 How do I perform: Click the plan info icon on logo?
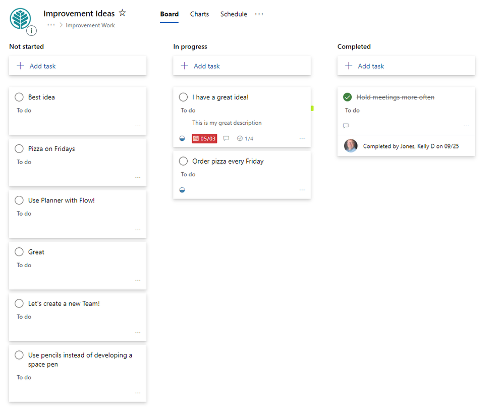click(x=32, y=31)
